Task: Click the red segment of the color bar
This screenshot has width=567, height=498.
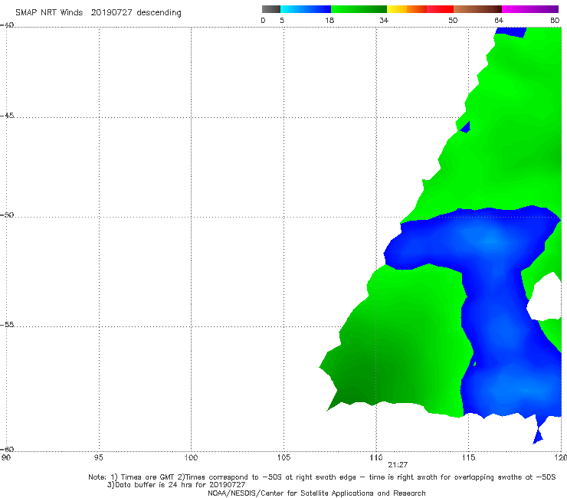Action: (440, 9)
